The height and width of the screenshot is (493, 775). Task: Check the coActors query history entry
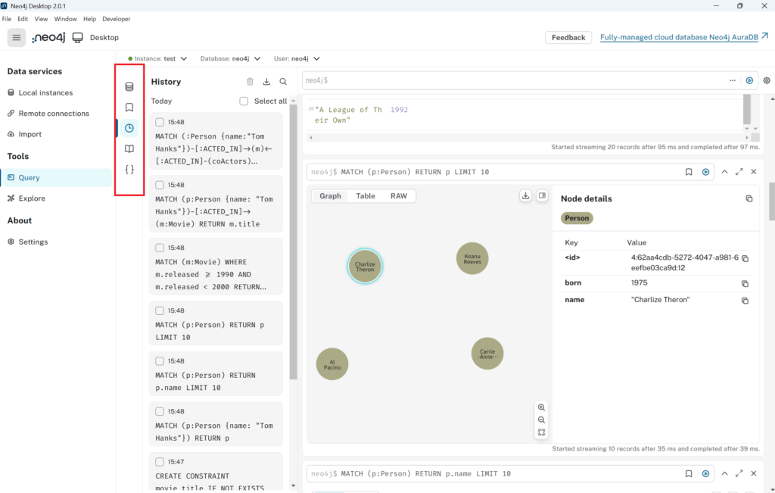(160, 122)
